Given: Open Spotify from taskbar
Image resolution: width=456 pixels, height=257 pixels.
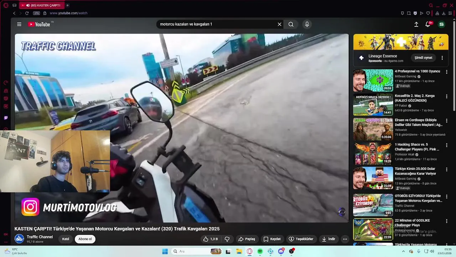Looking at the screenshot, I should pyautogui.click(x=260, y=251).
